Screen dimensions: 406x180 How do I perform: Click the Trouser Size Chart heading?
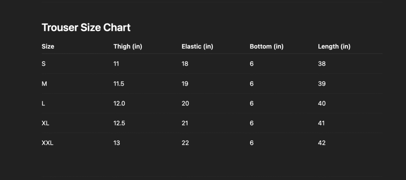(x=86, y=27)
